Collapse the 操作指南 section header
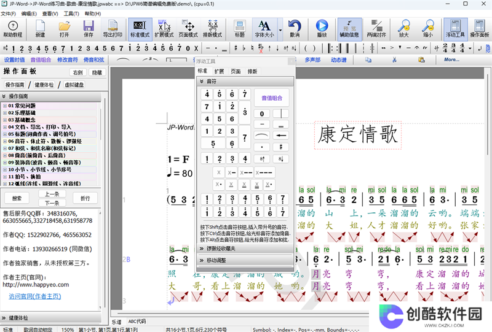Screen dimensions: 492x332 point(51,96)
